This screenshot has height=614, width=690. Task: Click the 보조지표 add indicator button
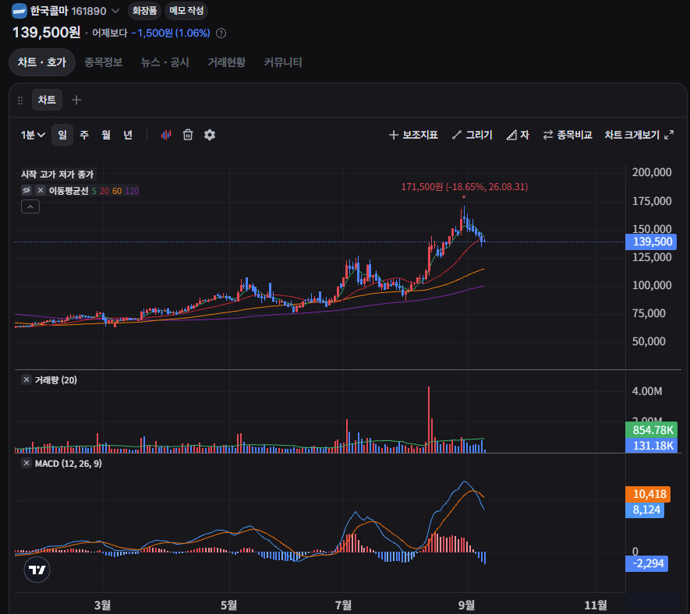[x=413, y=135]
